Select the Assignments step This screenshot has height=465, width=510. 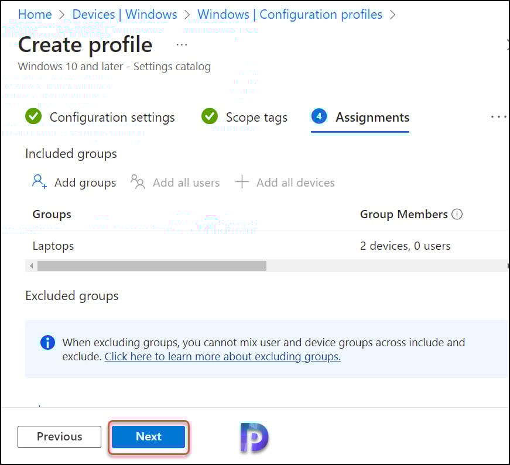click(x=372, y=118)
